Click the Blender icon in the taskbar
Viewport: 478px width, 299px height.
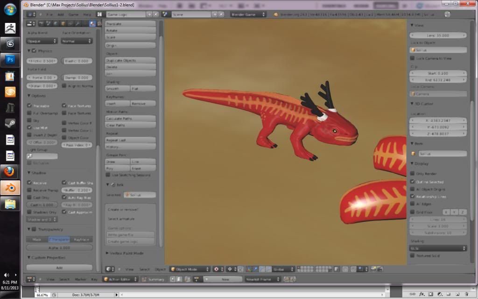click(10, 188)
